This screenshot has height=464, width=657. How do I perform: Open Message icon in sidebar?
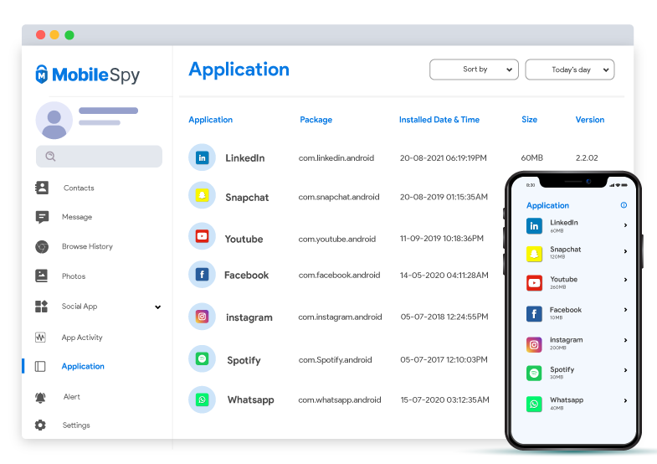pyautogui.click(x=42, y=217)
